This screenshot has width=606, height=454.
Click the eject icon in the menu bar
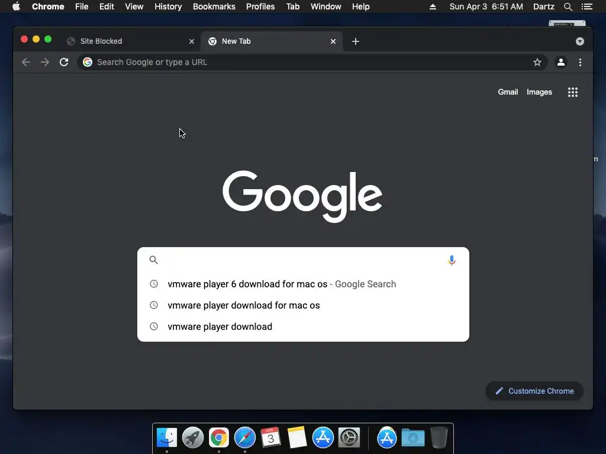(433, 7)
